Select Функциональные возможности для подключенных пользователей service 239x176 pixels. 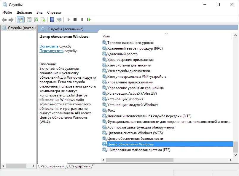tap(169, 122)
